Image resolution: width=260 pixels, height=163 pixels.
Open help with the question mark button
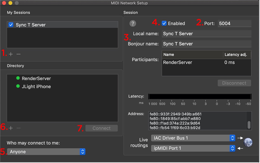pyautogui.click(x=133, y=24)
